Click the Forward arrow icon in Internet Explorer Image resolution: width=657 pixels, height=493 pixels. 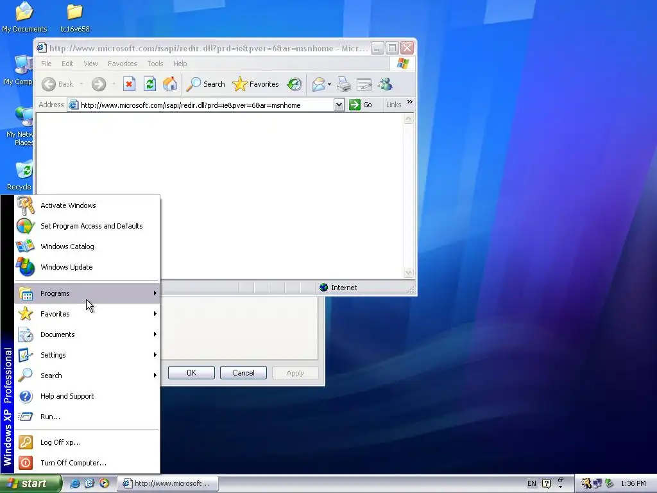coord(99,84)
